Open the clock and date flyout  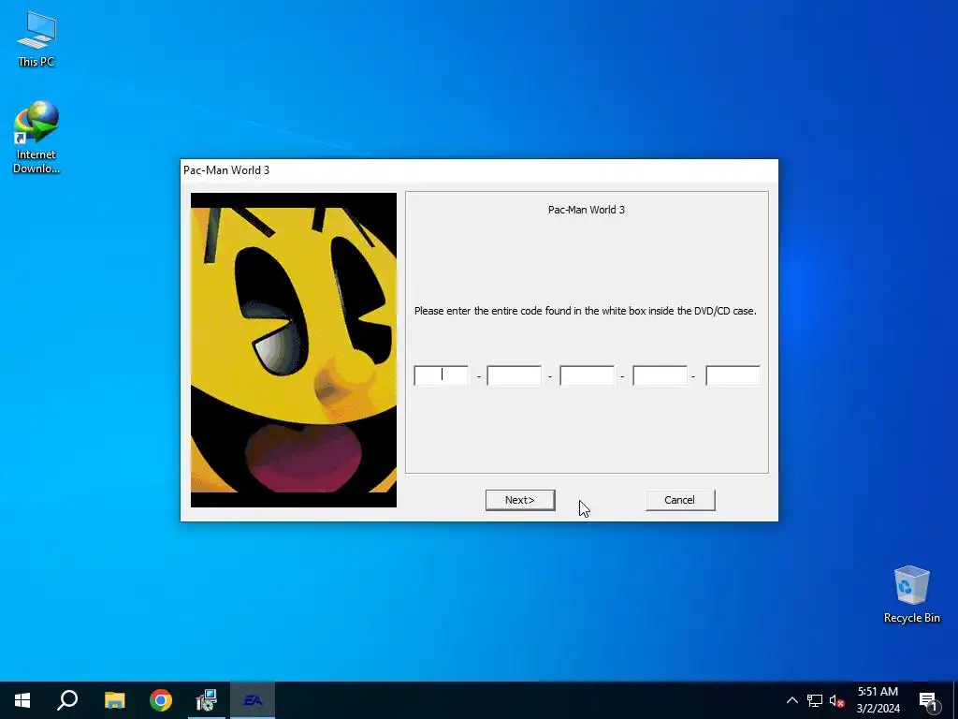[878, 700]
